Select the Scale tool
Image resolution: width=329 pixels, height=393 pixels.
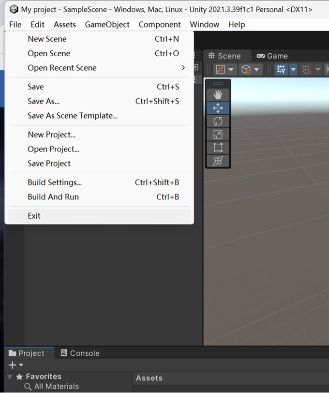click(218, 135)
